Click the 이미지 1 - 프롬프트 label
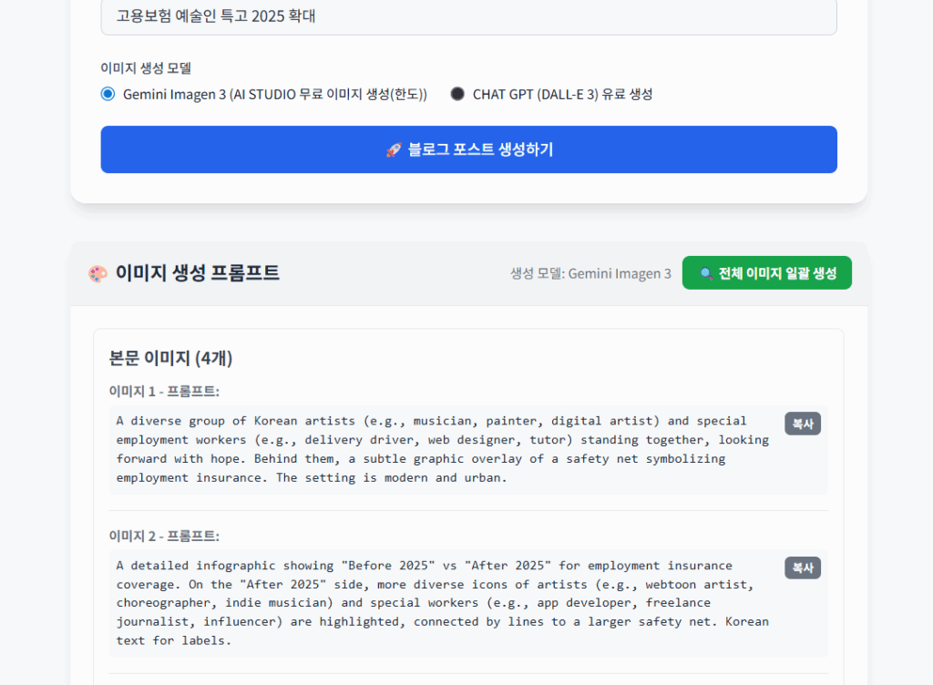The image size is (933, 685). click(164, 391)
